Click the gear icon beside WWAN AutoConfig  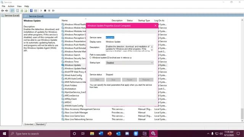63,106
